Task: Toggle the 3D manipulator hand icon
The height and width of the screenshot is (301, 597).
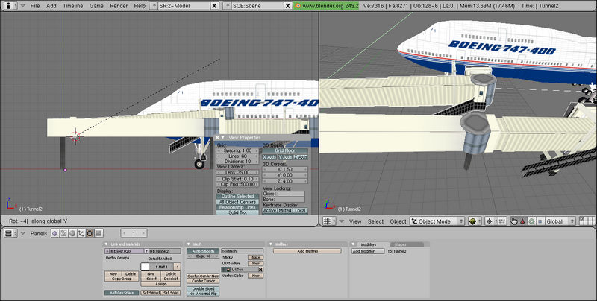Action: (x=514, y=221)
